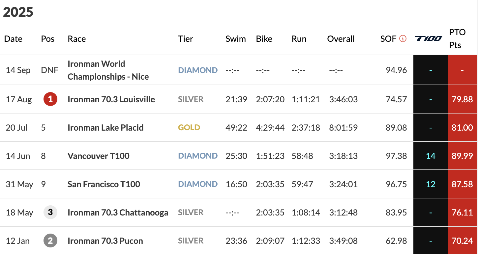This screenshot has width=478, height=254.
Task: Click the GOLD tier label
Action: click(189, 128)
